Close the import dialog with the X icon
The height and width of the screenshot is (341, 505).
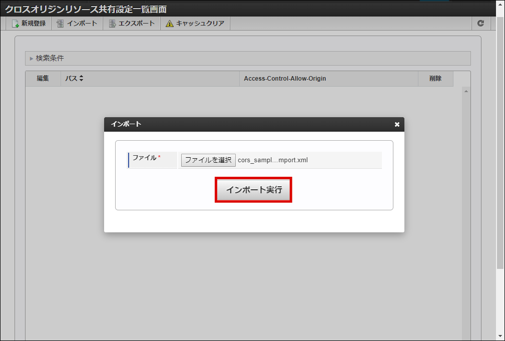tap(397, 125)
